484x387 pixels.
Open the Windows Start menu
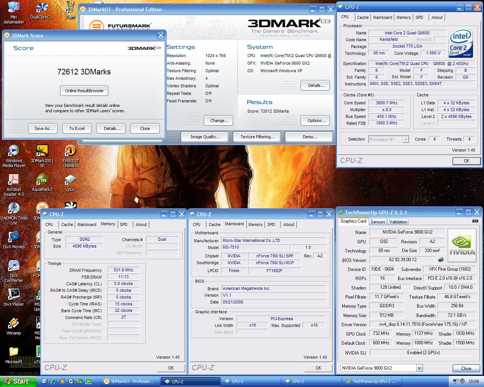tap(19, 381)
